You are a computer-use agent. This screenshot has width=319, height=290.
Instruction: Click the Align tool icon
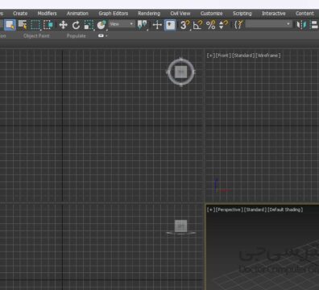(314, 25)
